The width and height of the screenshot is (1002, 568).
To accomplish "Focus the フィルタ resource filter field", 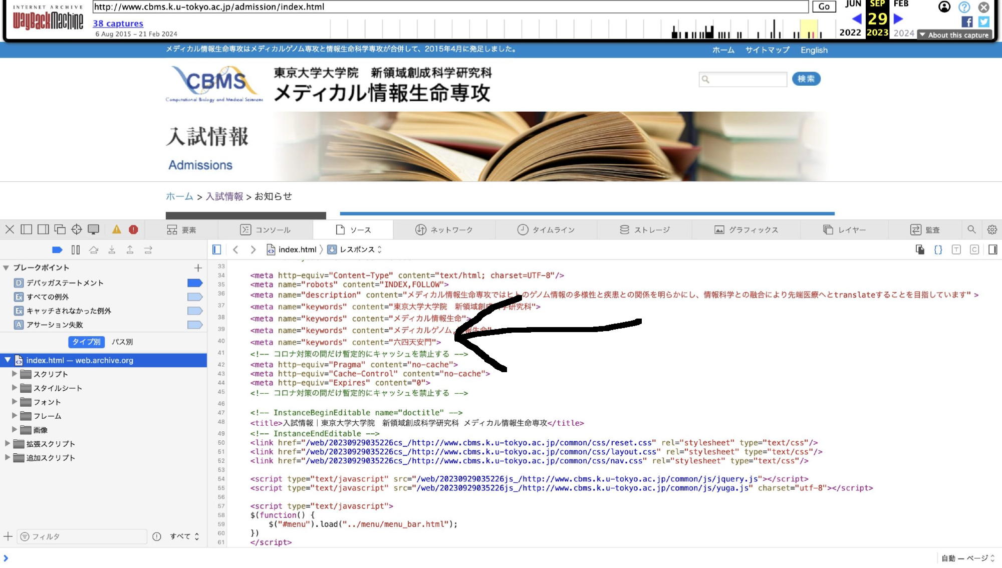I will [x=82, y=537].
